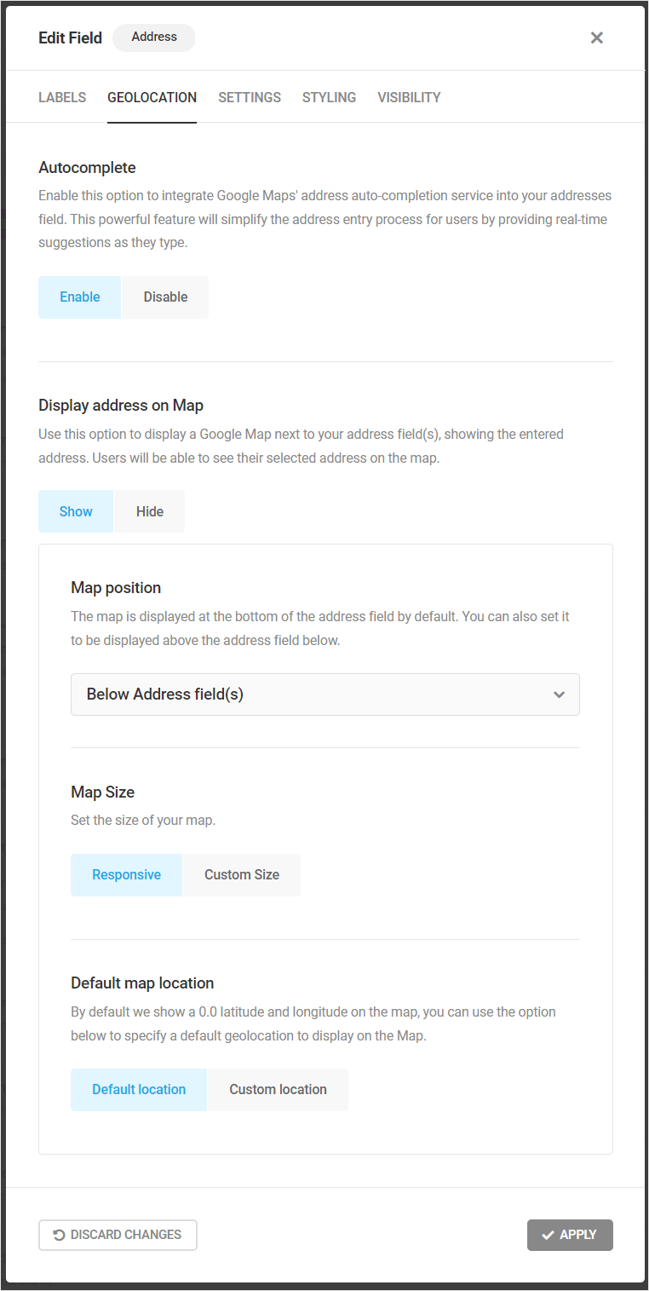This screenshot has width=649, height=1291.
Task: Open the Map position dropdown chevron
Action: (560, 694)
